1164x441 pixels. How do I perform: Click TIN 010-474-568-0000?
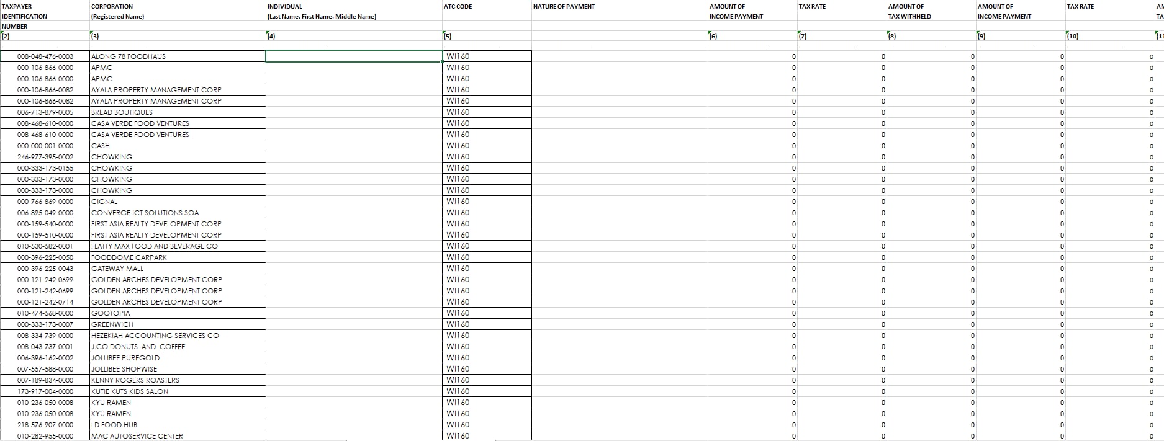pos(45,313)
